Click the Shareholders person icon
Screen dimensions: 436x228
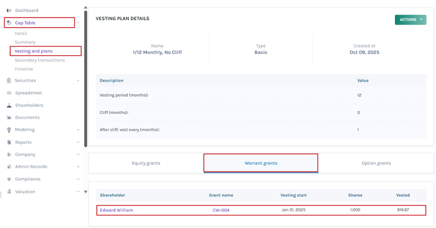tap(9, 106)
